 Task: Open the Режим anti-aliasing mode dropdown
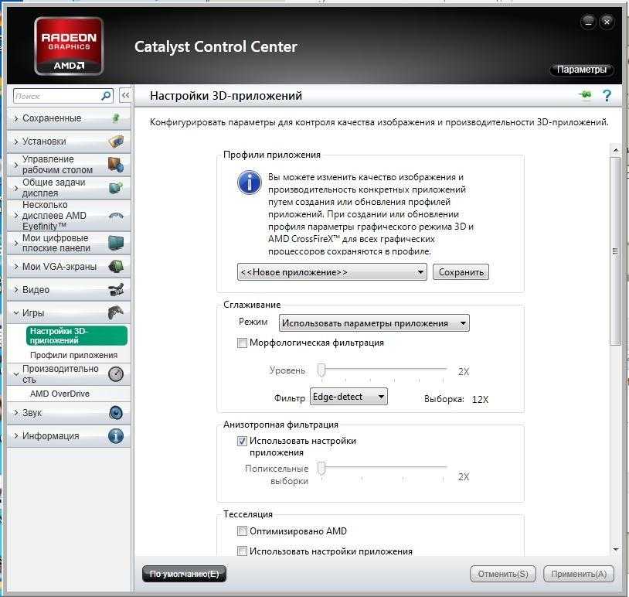tap(374, 323)
